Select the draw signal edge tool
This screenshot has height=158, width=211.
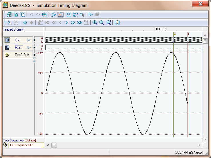coord(53,15)
